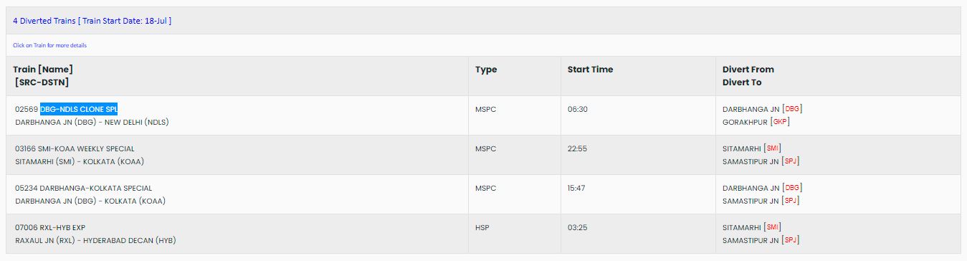
Task: Click the Type column header
Action: point(486,70)
